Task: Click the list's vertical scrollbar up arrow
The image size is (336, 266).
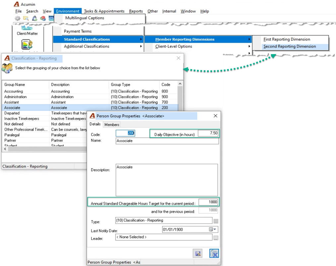Action: [180, 84]
